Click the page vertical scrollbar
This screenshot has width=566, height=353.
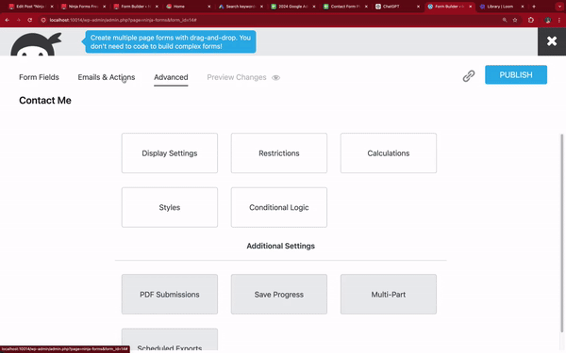click(561, 233)
